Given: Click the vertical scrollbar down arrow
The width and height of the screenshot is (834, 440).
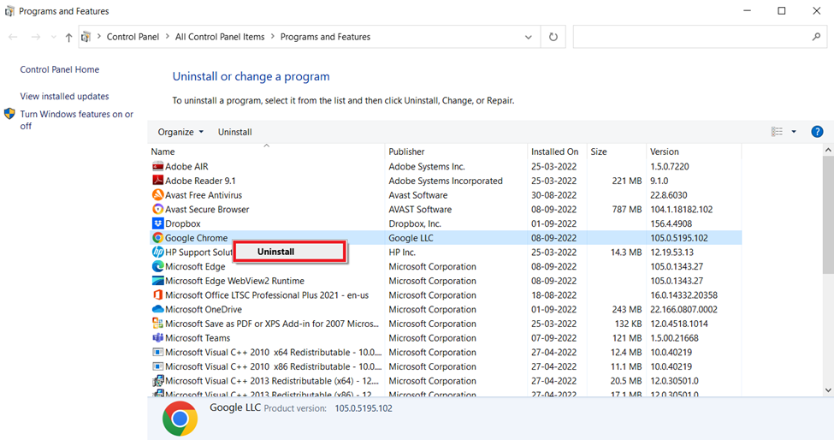Looking at the screenshot, I should tap(827, 389).
